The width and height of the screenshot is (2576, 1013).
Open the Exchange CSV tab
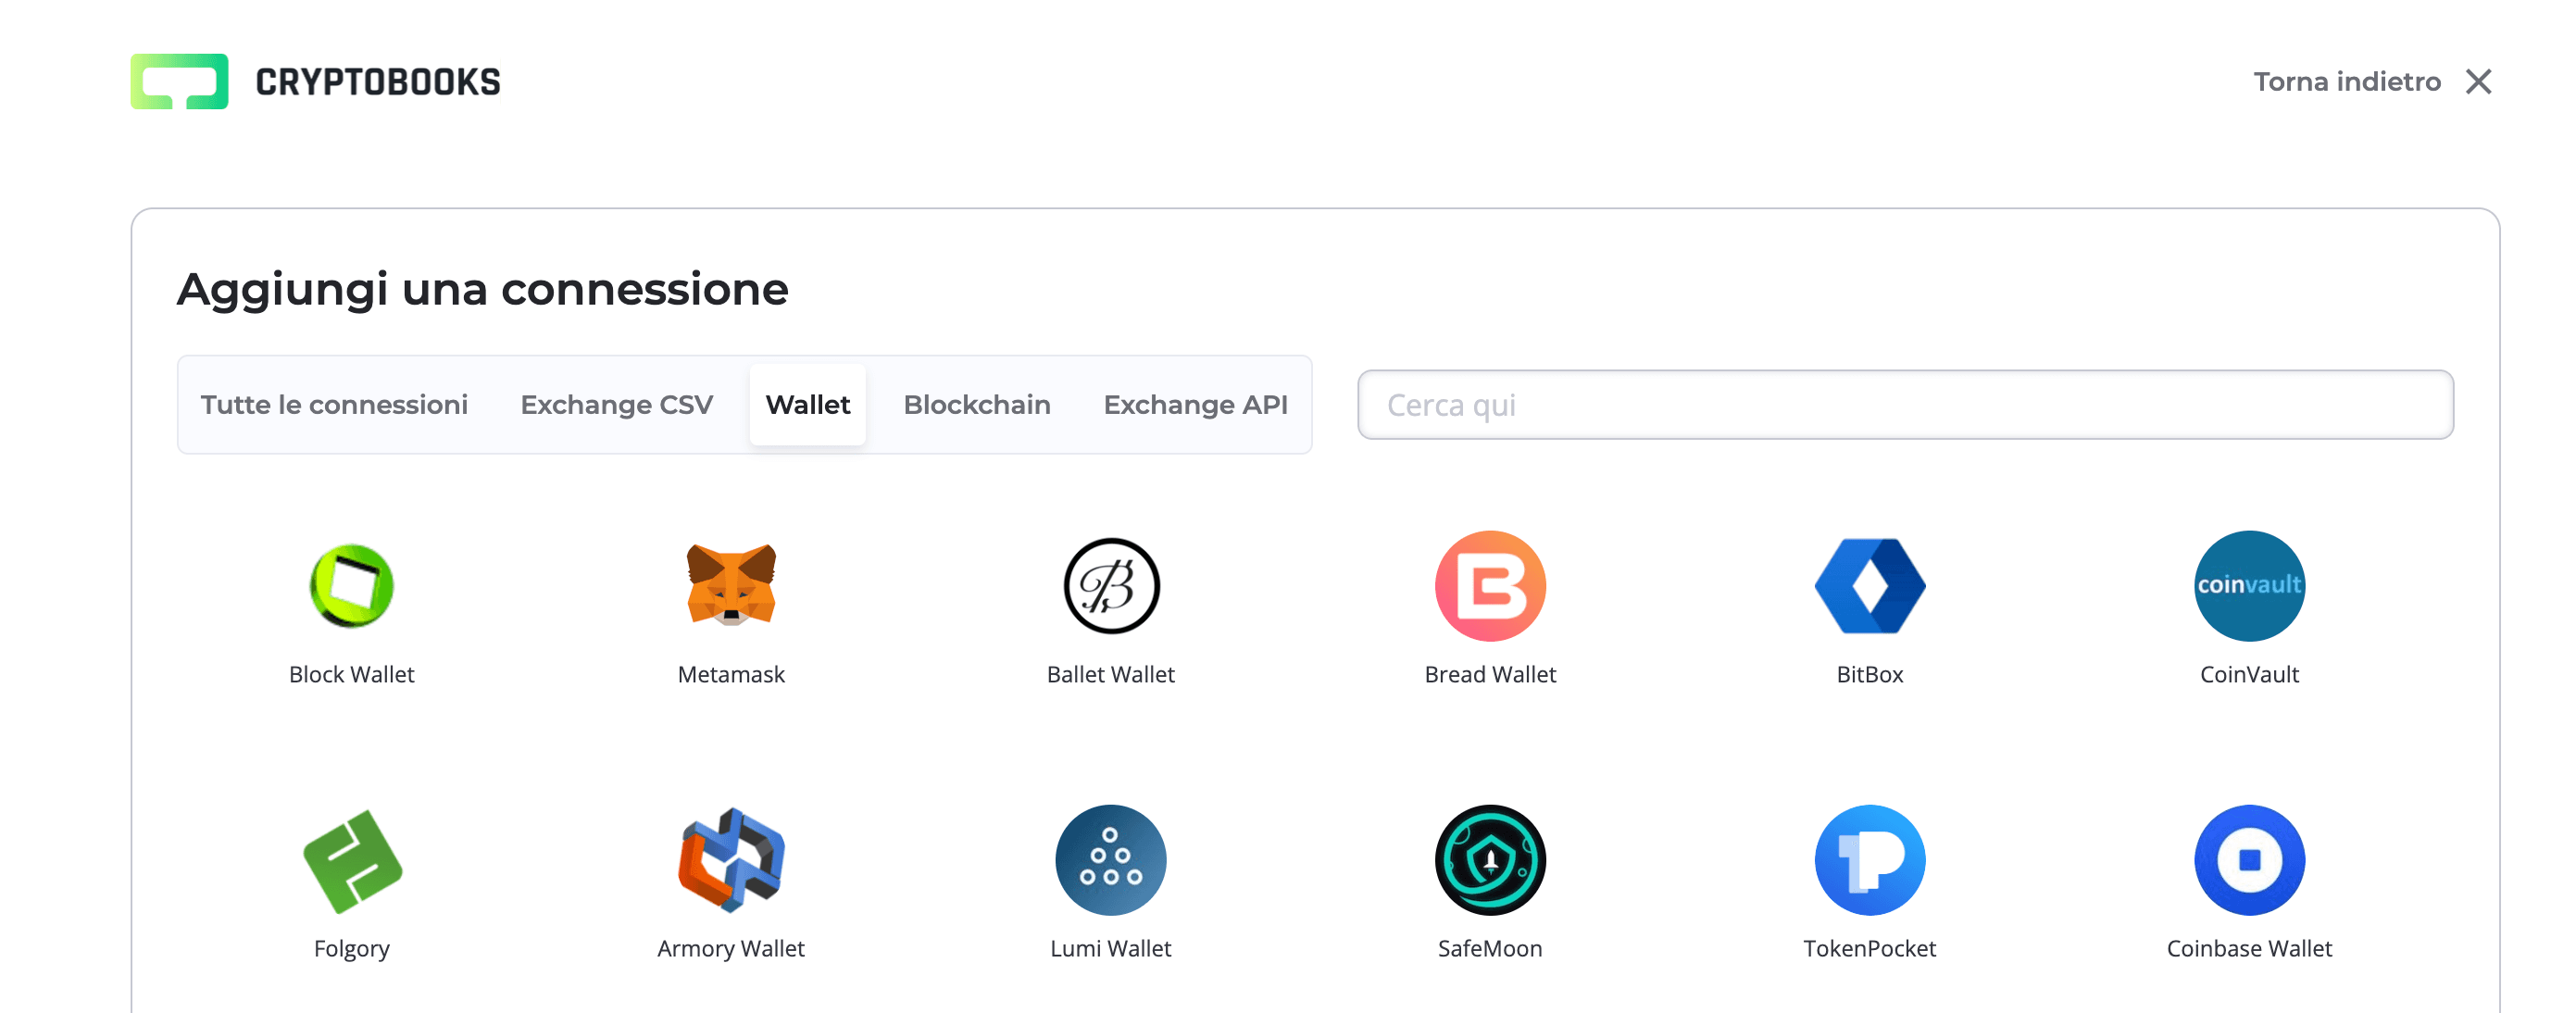pos(616,405)
